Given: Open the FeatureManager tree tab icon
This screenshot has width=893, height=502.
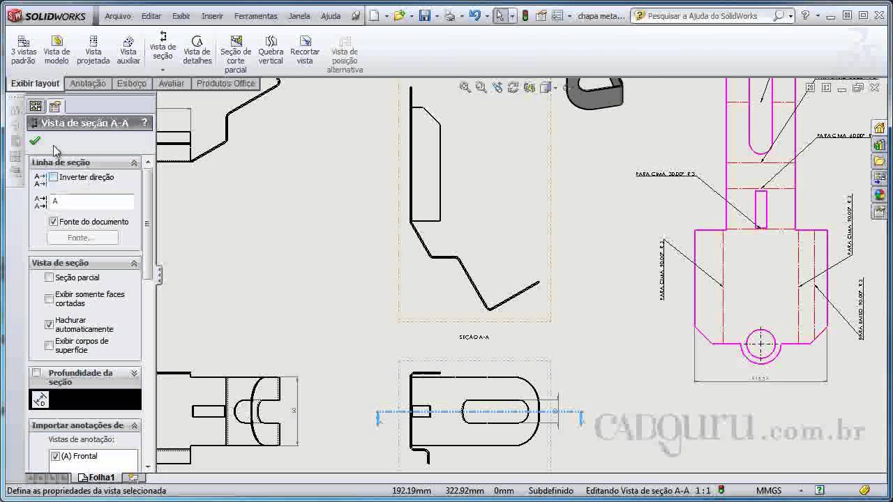Looking at the screenshot, I should [x=36, y=106].
